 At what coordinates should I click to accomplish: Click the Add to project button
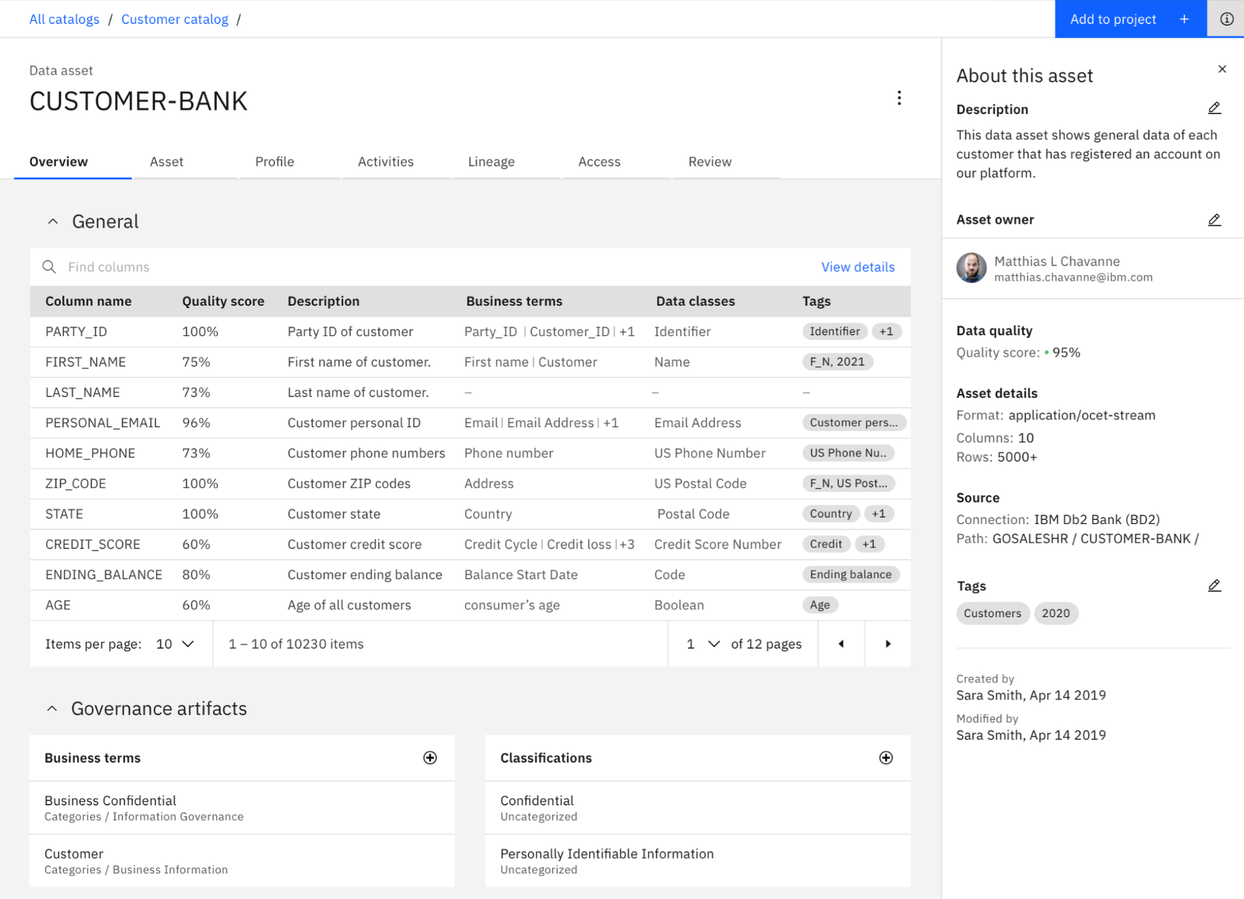(1112, 19)
